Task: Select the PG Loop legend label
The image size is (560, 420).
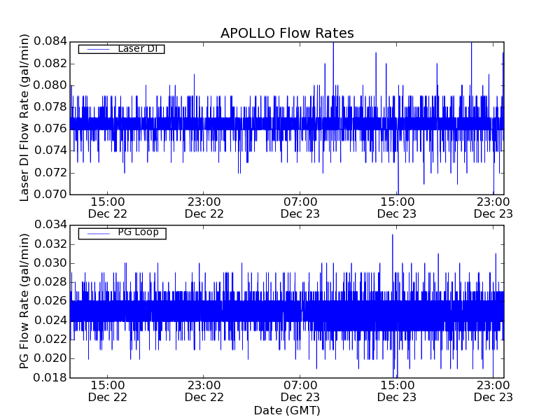Action: click(137, 232)
